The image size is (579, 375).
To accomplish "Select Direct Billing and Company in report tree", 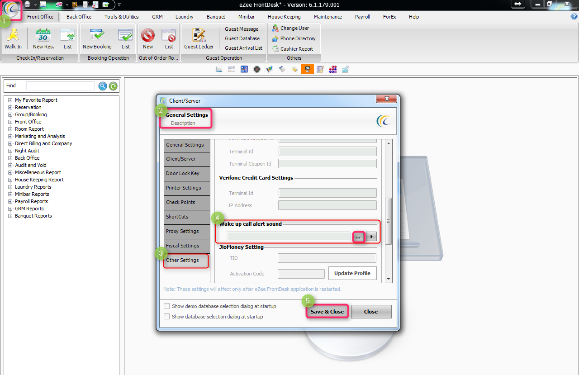I will coord(43,143).
